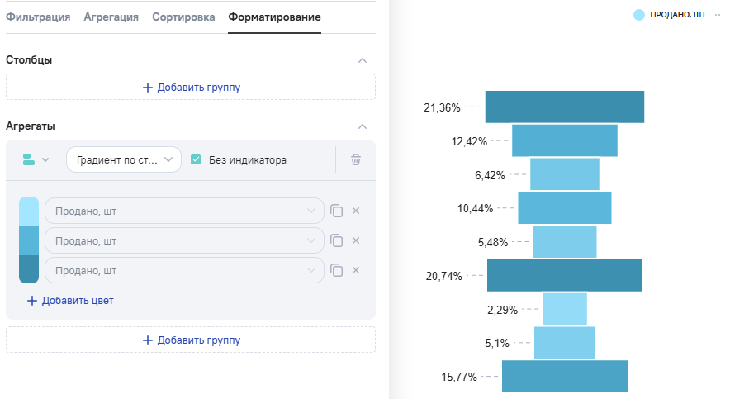Click the lightest blue gradient swatch

pyautogui.click(x=29, y=211)
